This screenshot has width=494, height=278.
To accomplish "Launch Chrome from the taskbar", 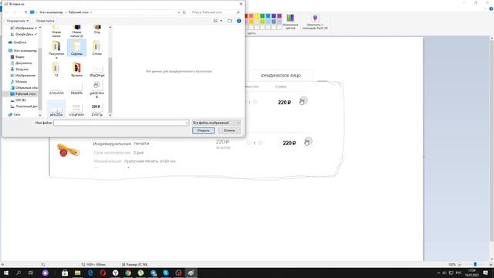I will click(x=128, y=273).
